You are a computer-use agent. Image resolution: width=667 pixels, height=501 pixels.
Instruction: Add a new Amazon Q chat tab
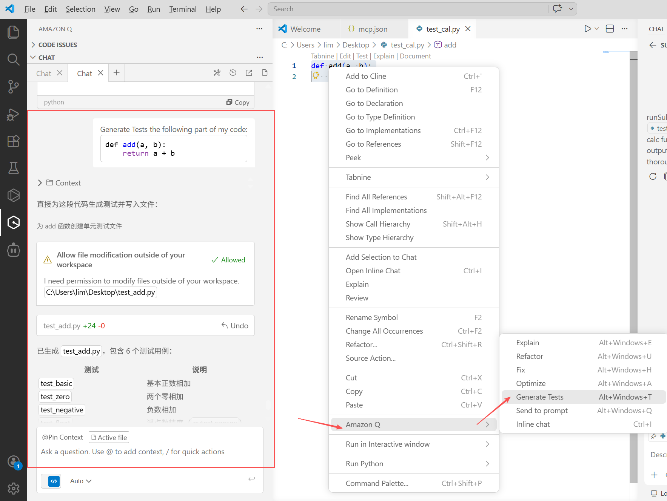click(117, 73)
